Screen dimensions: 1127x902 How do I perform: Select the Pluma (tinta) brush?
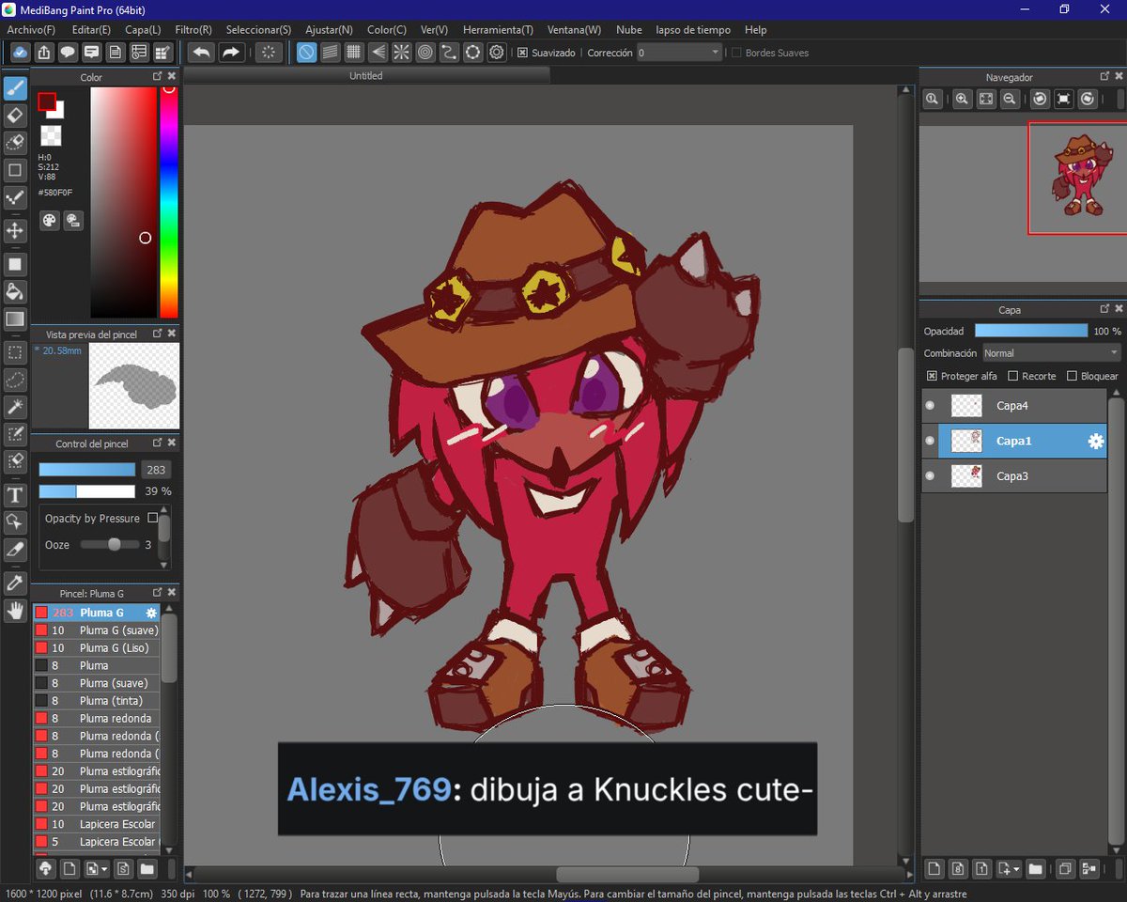click(97, 701)
